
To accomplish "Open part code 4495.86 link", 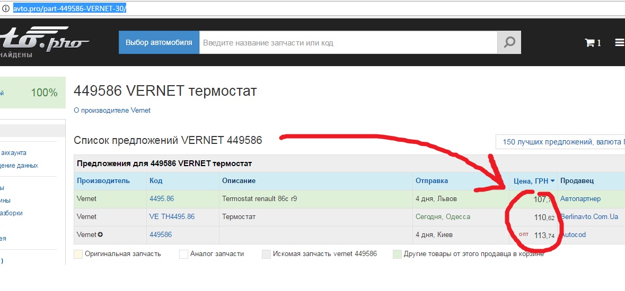I will [162, 199].
